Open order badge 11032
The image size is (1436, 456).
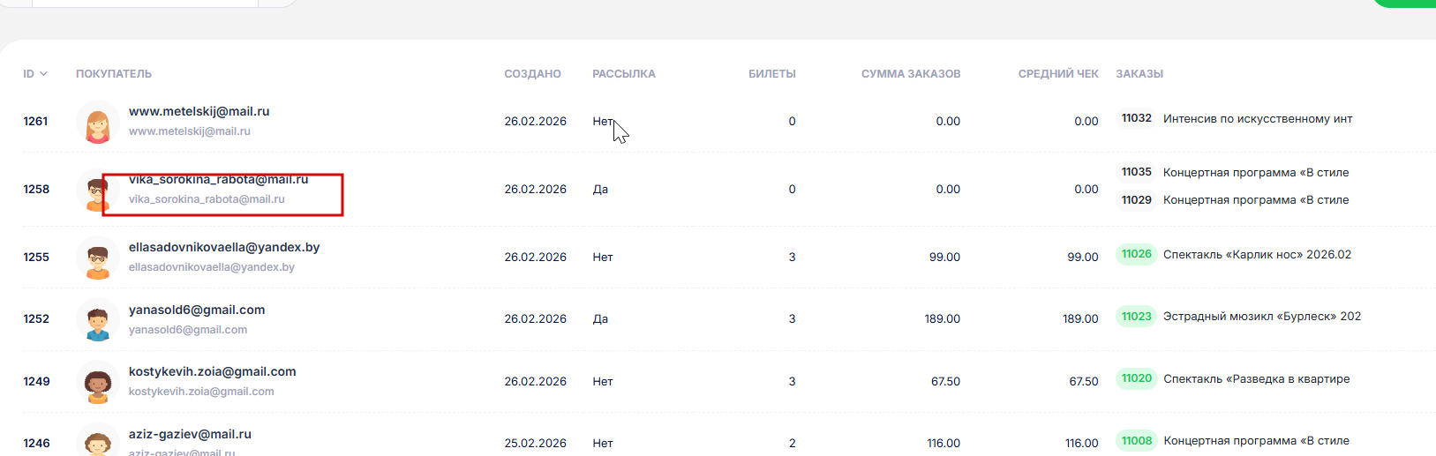(x=1136, y=118)
